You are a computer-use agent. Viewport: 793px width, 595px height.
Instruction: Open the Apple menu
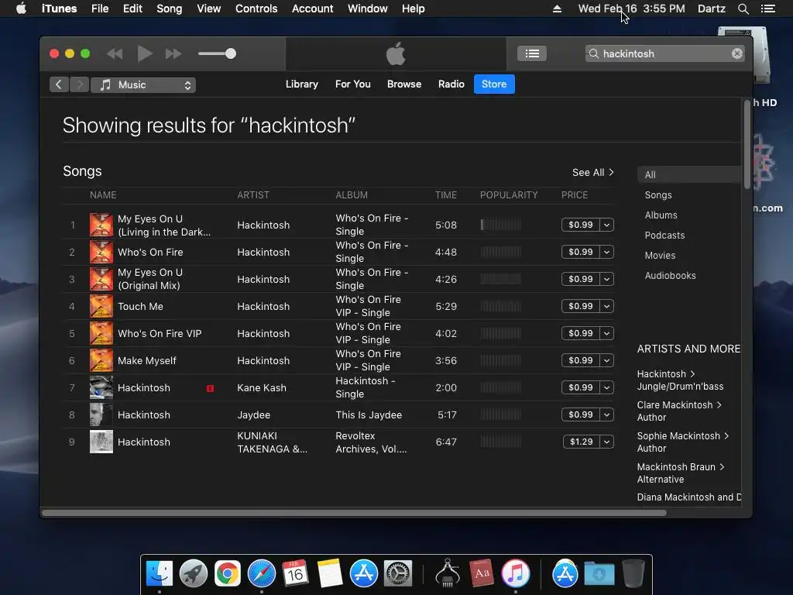pos(21,9)
